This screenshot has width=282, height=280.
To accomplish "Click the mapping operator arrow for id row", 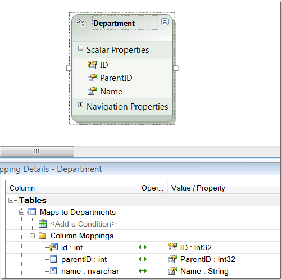I will (x=143, y=247).
